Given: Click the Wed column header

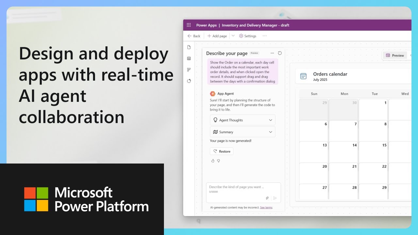Looking at the screenshot, I should pos(405,94).
